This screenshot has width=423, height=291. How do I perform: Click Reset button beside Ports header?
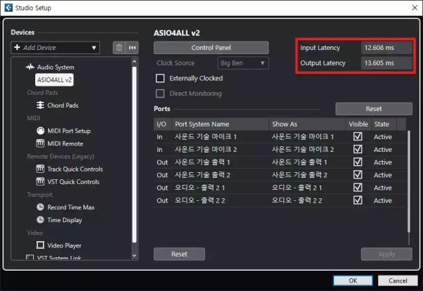[x=374, y=109]
